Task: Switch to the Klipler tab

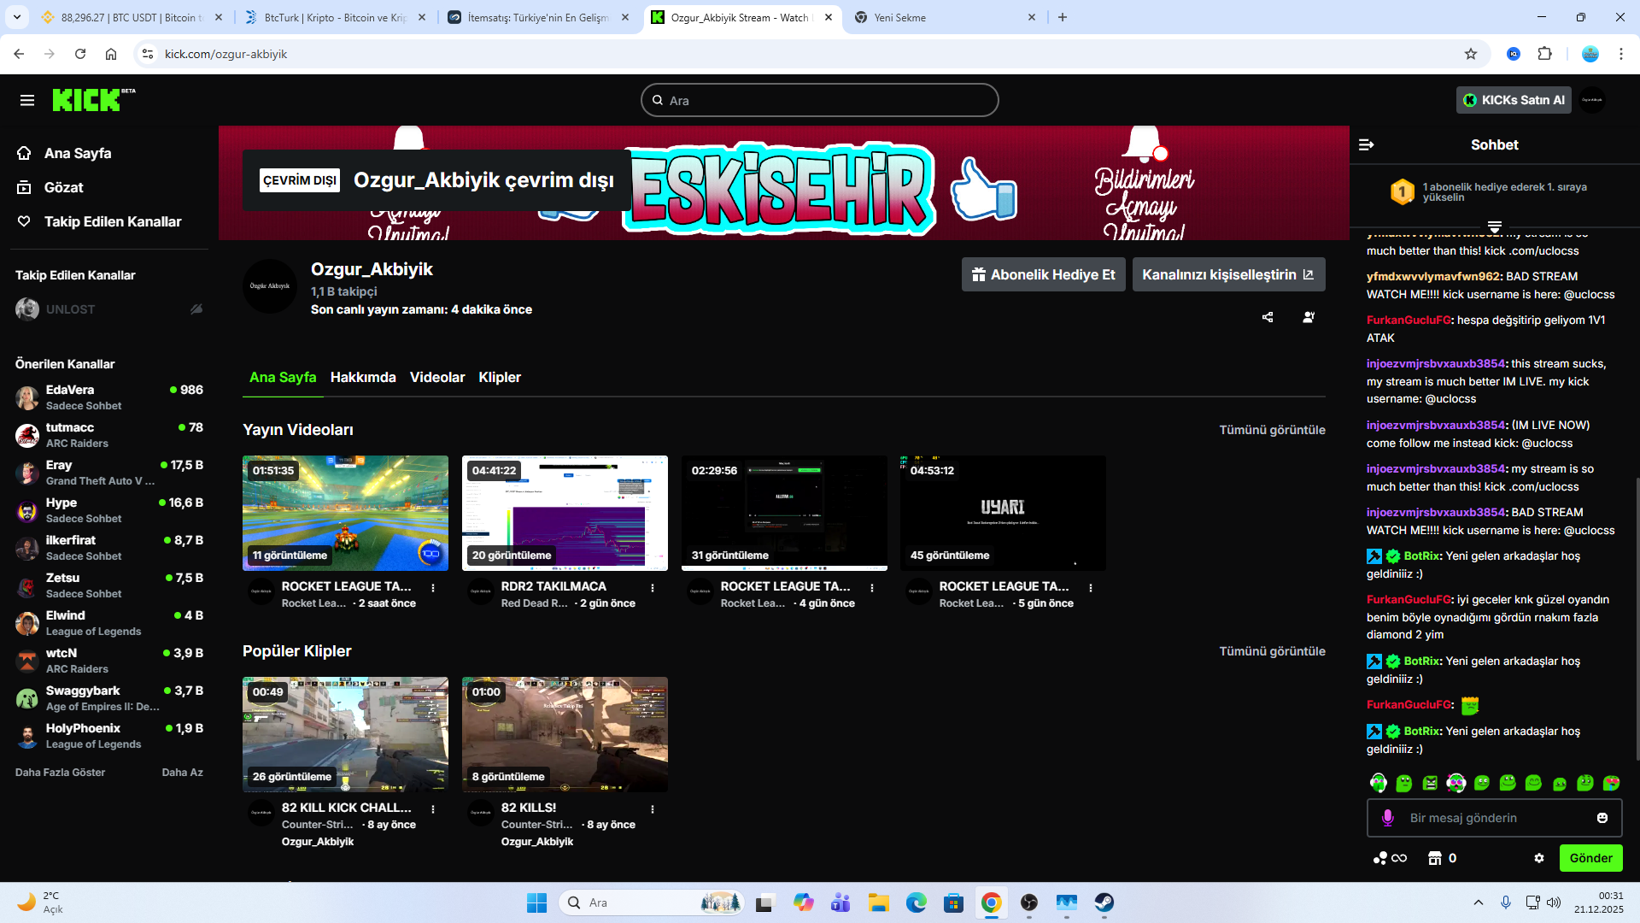Action: (x=500, y=378)
